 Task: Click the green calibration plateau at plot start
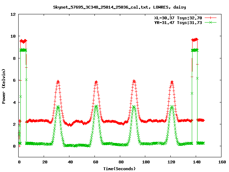(x=23, y=50)
